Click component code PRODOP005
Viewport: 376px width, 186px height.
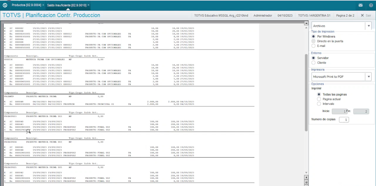(10, 167)
